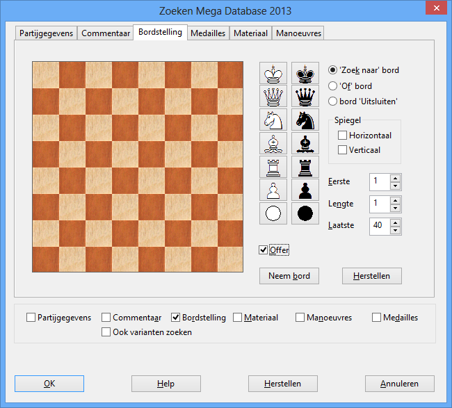The height and width of the screenshot is (408, 452).
Task: Uncheck the Bordstelling checkbox at bottom
Action: click(175, 318)
